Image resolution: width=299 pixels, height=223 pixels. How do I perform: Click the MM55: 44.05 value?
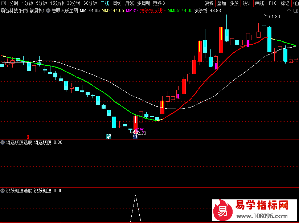coord(180,11)
